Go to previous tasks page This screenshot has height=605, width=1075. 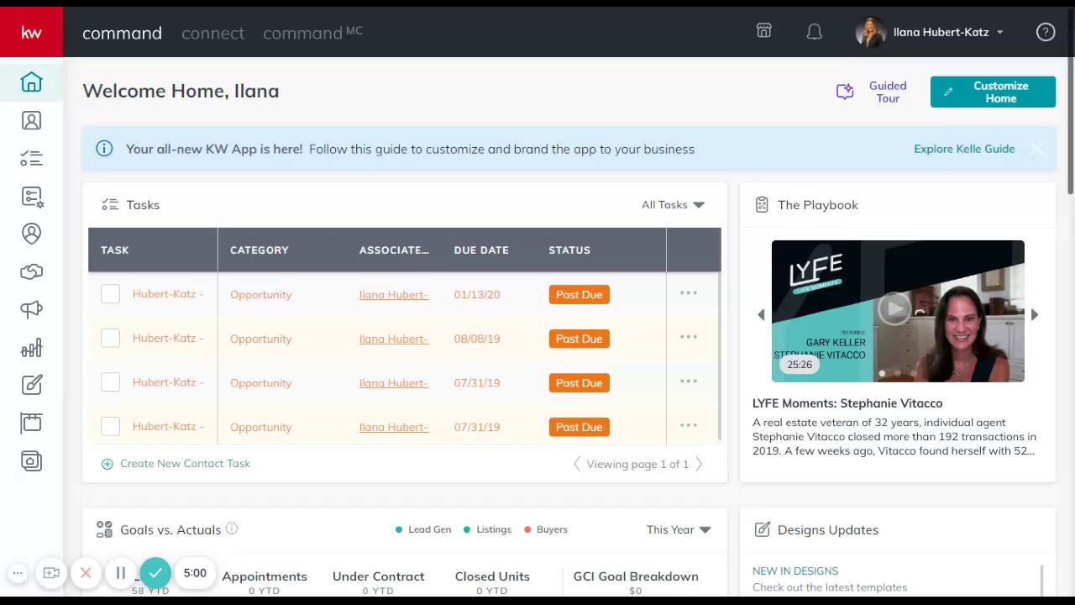tap(576, 464)
